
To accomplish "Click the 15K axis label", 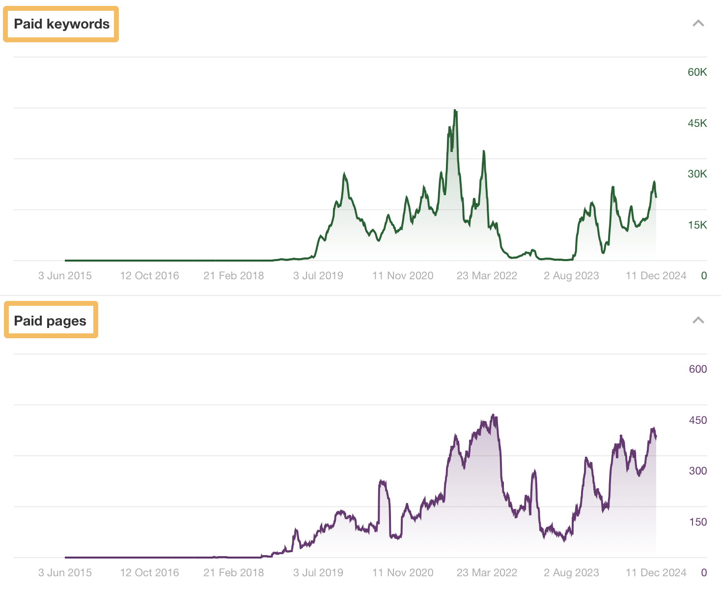I will tap(697, 224).
